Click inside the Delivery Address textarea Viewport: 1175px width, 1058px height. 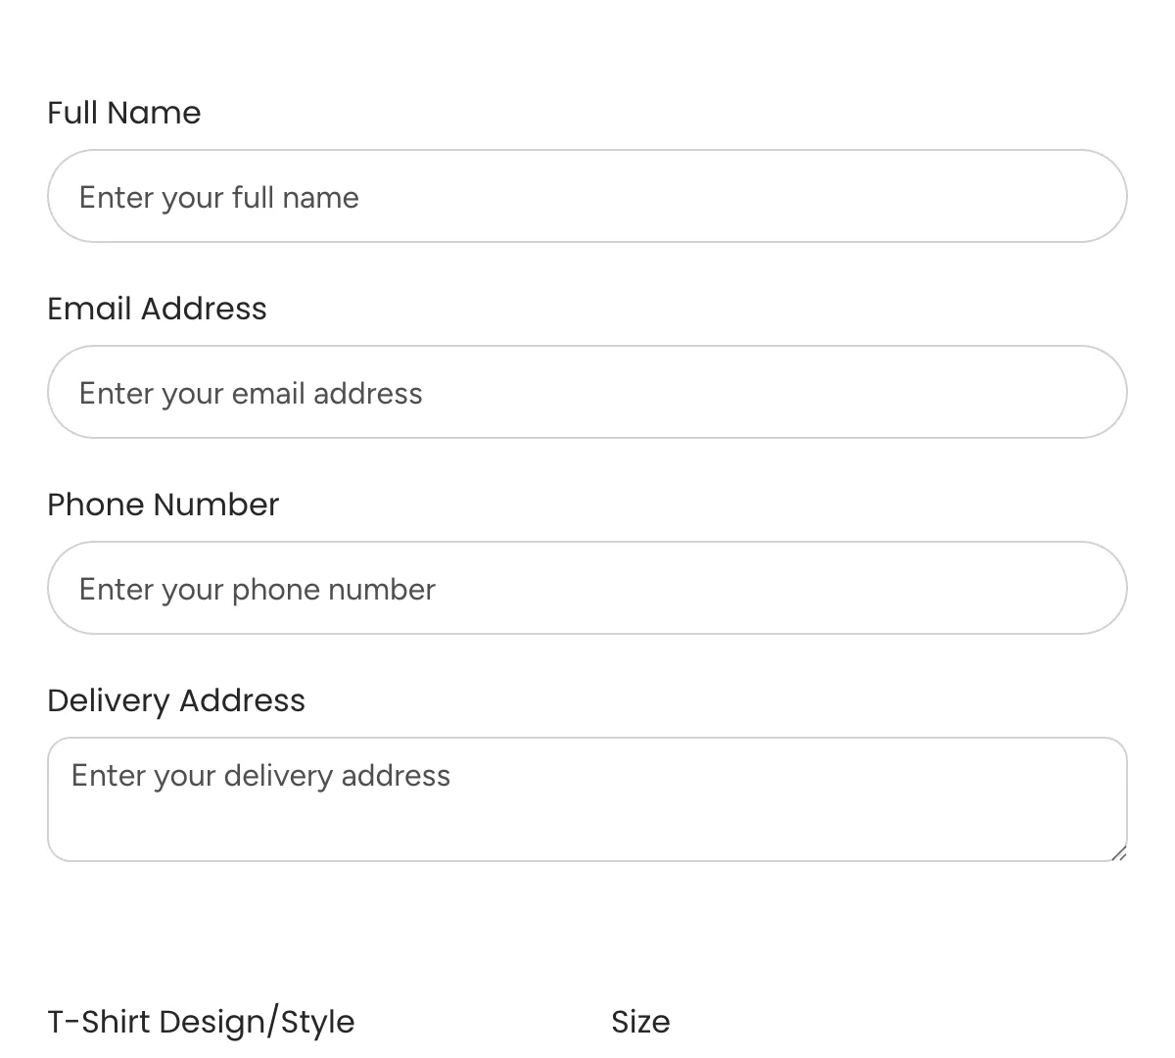pos(587,798)
